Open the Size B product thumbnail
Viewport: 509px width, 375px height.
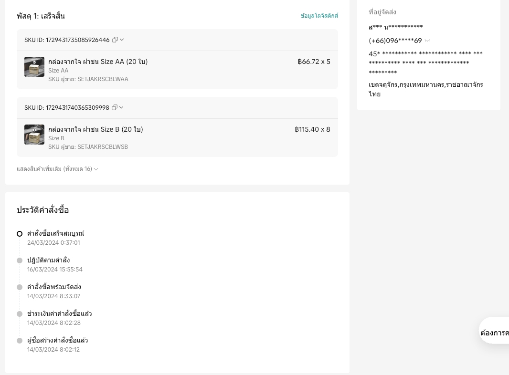[x=34, y=135]
